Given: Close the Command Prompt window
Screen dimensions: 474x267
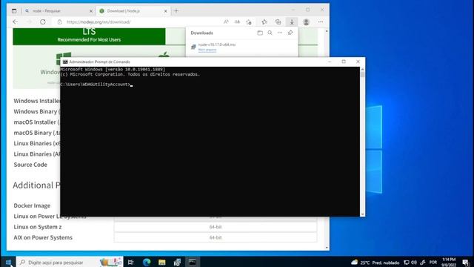Looking at the screenshot, I should pyautogui.click(x=358, y=62).
